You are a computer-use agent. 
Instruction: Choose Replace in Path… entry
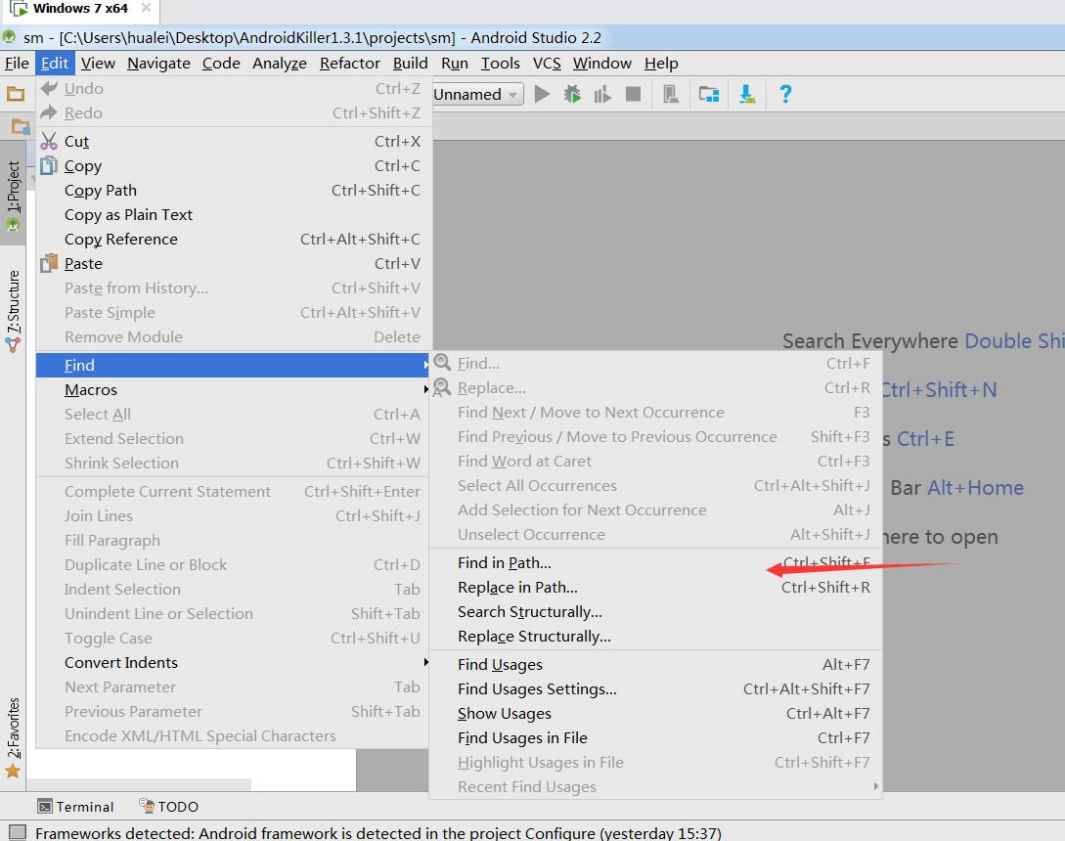coord(656,587)
